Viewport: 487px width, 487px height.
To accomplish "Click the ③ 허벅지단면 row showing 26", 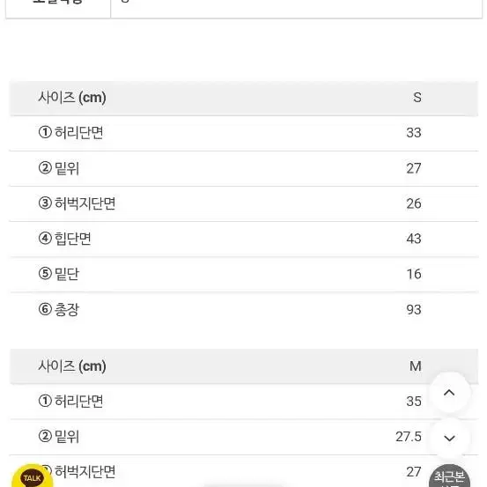I will [x=244, y=203].
